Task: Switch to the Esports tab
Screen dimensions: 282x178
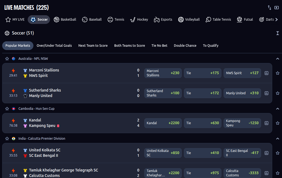Action: [163, 20]
